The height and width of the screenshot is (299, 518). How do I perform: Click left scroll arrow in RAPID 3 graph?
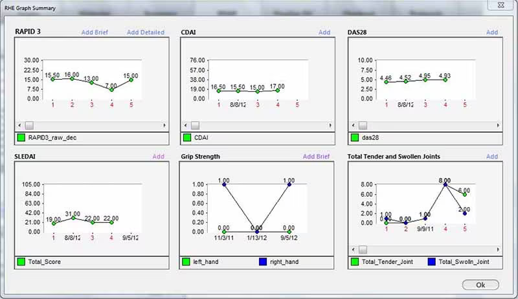(x=19, y=126)
